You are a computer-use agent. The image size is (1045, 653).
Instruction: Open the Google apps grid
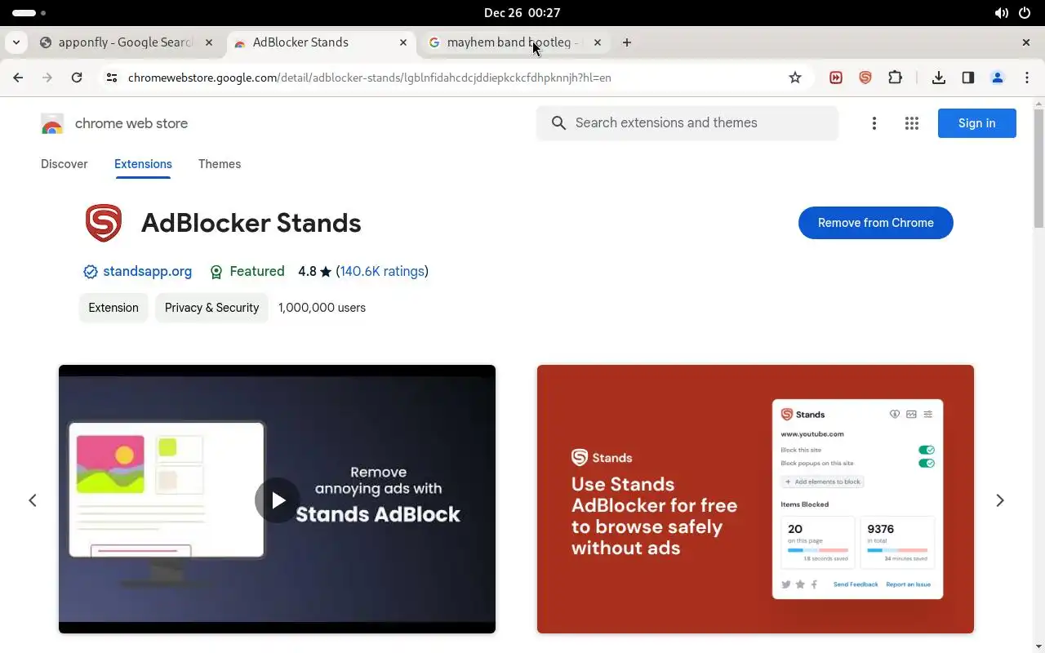(x=912, y=123)
